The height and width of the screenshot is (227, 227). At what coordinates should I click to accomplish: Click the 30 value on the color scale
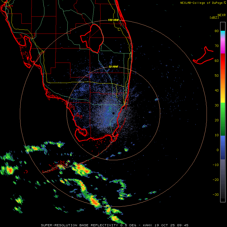click(x=217, y=105)
